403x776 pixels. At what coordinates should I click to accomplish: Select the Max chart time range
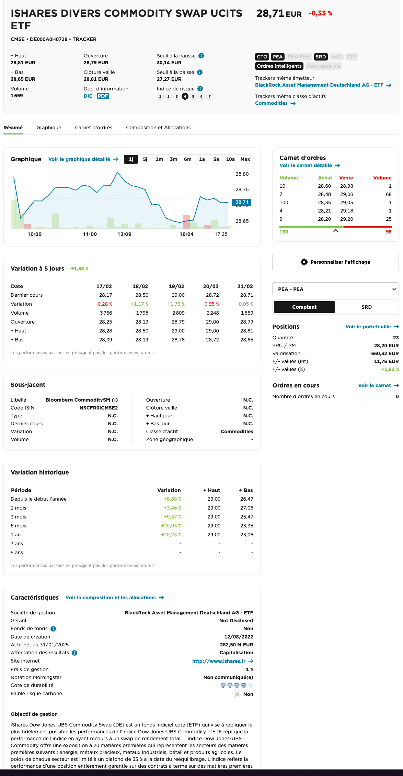coord(245,159)
